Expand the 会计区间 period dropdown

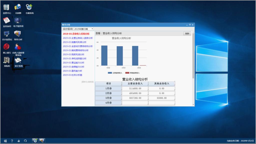tap(83, 29)
